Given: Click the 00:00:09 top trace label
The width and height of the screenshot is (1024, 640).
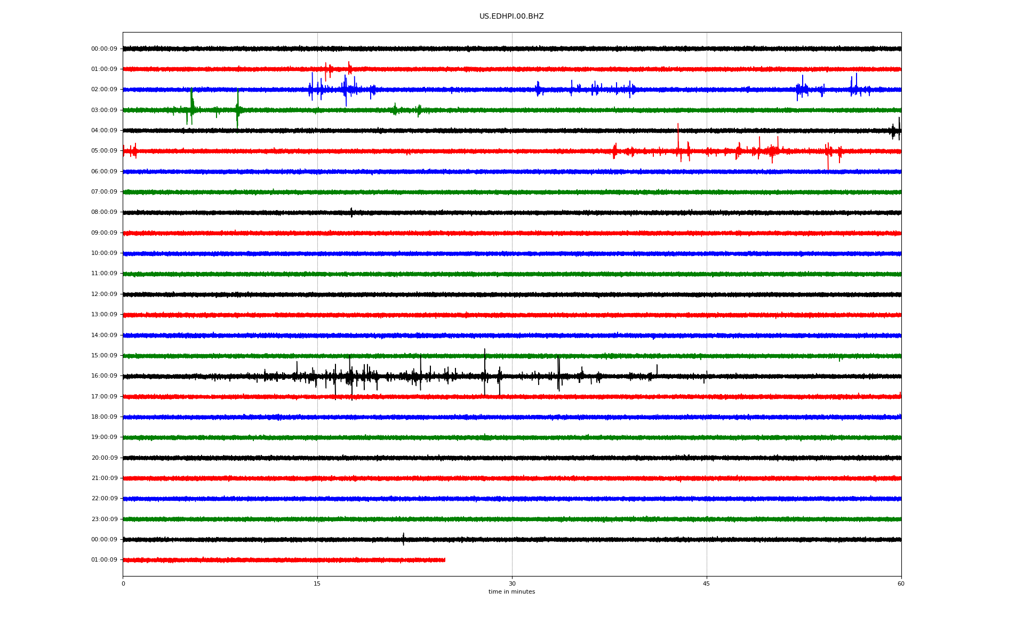Looking at the screenshot, I should 104,49.
